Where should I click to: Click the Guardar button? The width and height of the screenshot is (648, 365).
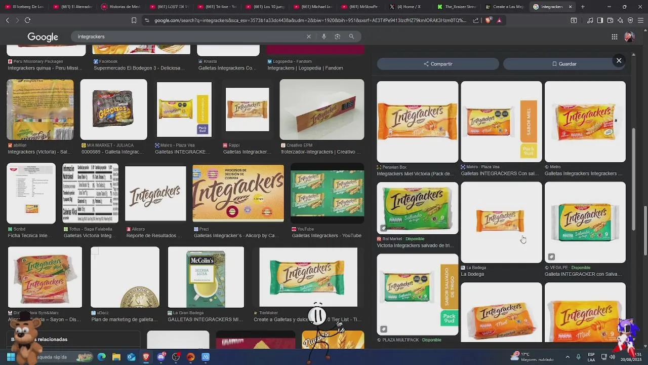[x=564, y=64]
